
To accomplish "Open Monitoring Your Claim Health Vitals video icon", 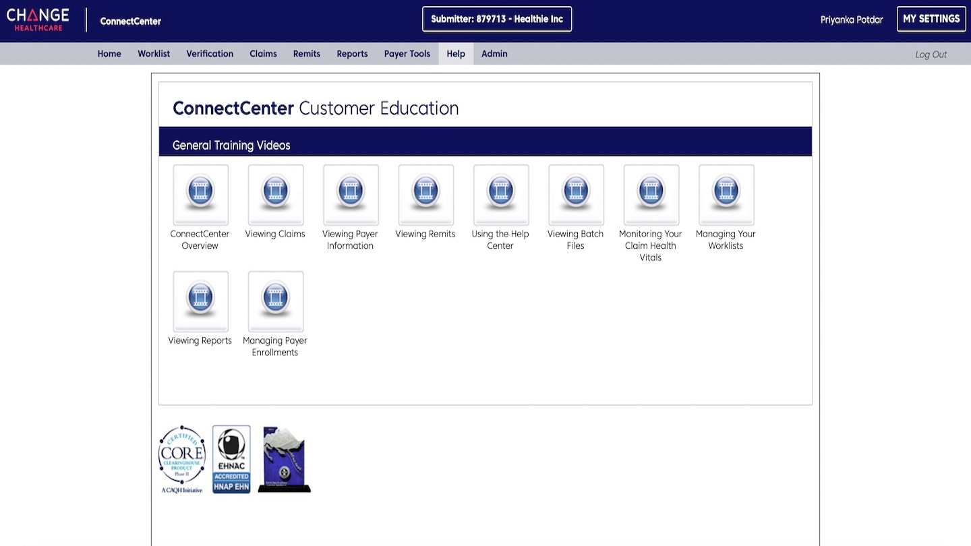I will [651, 195].
